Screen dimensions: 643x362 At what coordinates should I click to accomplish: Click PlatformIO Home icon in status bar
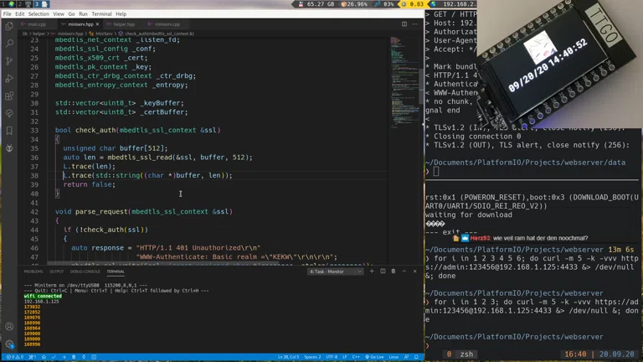pyautogui.click(x=44, y=357)
